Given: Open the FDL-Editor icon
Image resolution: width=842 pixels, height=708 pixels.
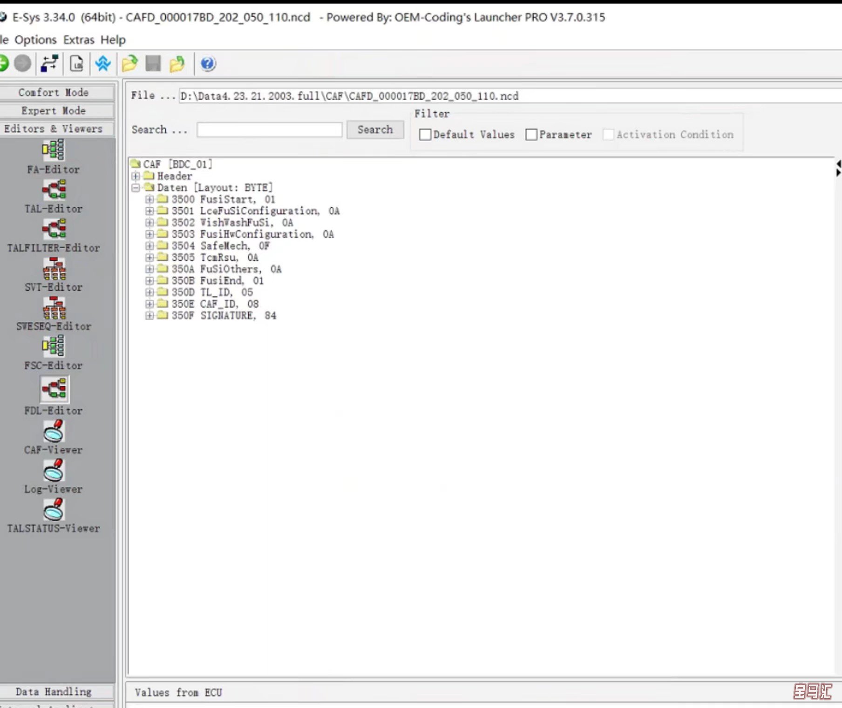Looking at the screenshot, I should 54,389.
